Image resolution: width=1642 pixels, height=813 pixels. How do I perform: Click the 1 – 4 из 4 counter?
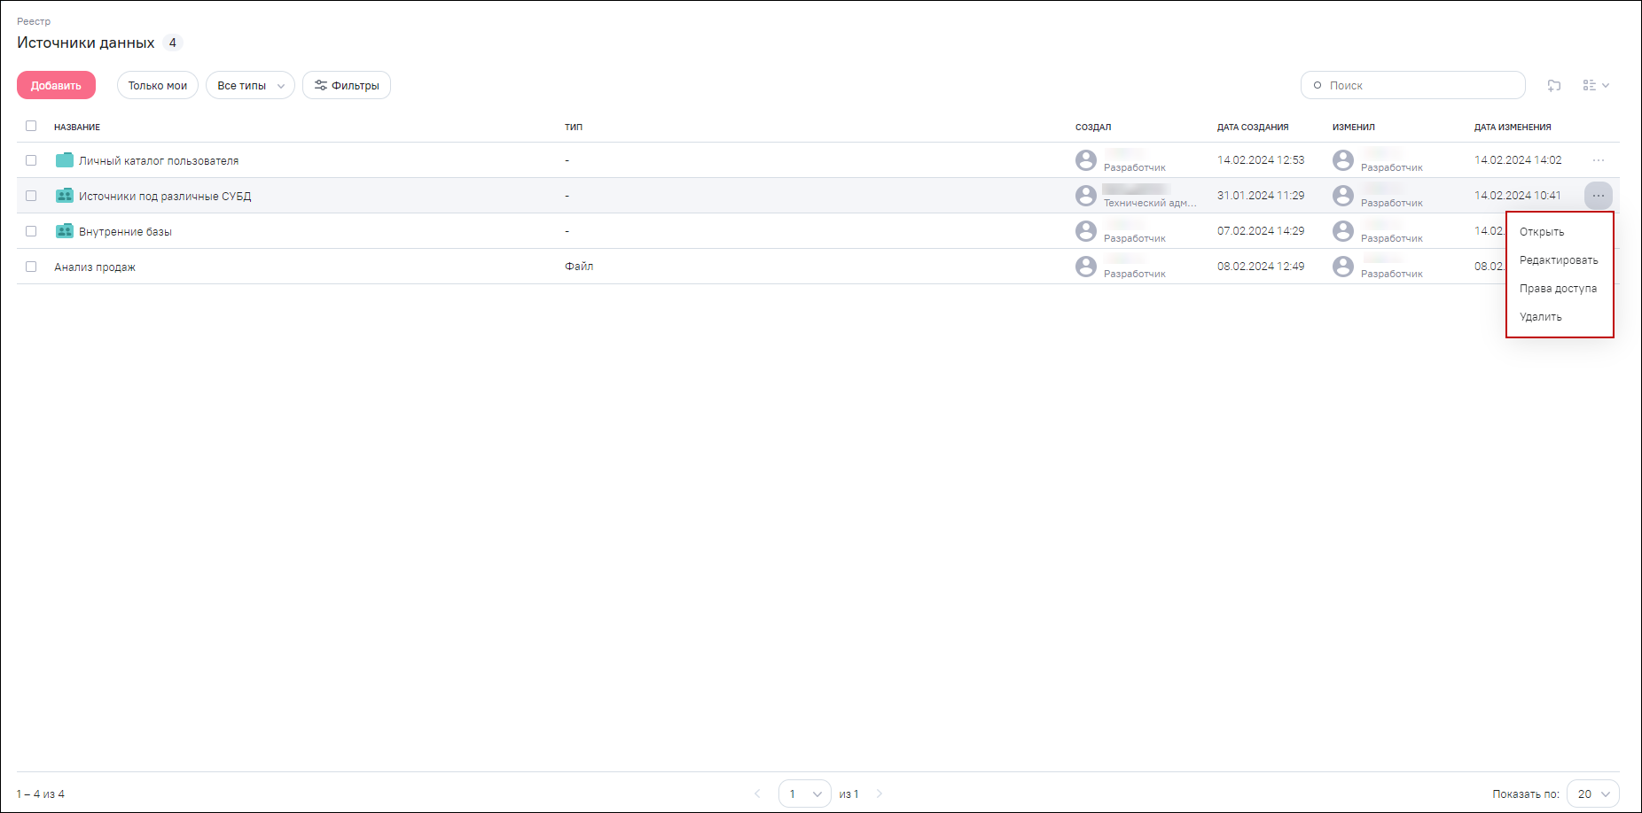tap(41, 794)
